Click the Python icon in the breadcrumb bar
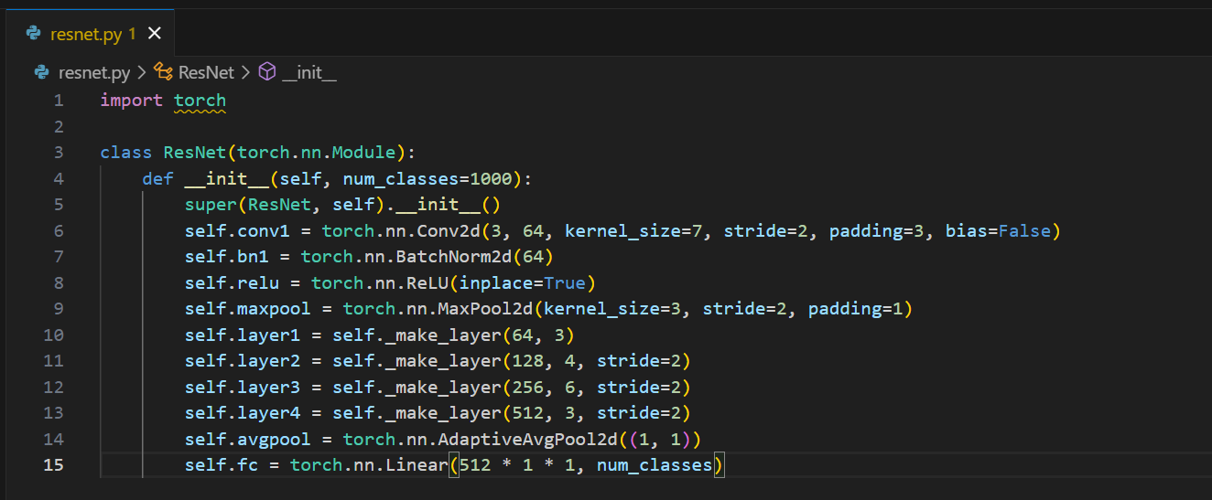The width and height of the screenshot is (1212, 500). tap(41, 72)
